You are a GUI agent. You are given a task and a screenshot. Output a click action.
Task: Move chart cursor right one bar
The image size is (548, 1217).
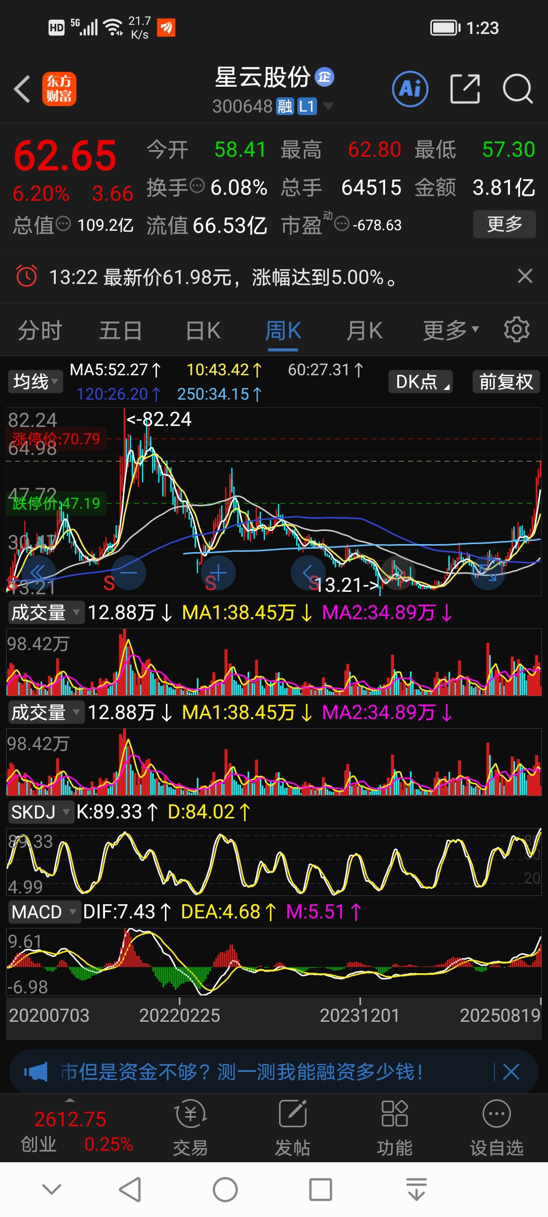click(398, 573)
